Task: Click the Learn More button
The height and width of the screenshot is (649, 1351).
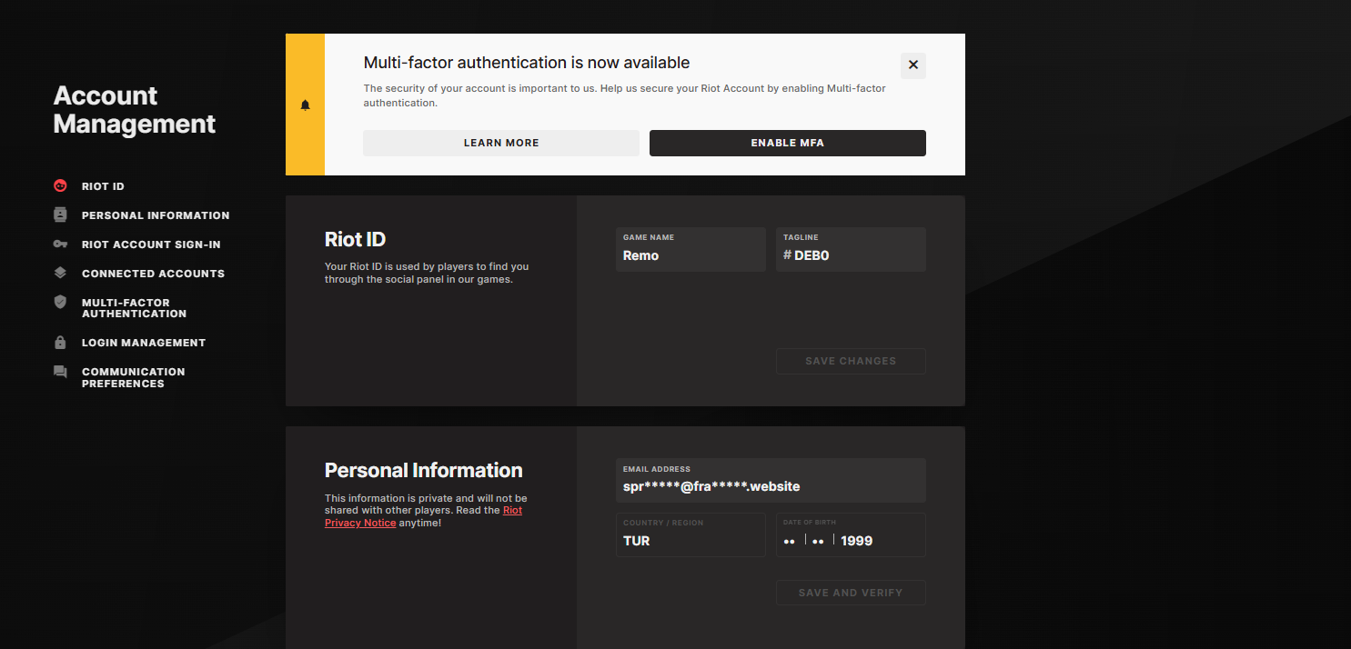Action: 501,143
